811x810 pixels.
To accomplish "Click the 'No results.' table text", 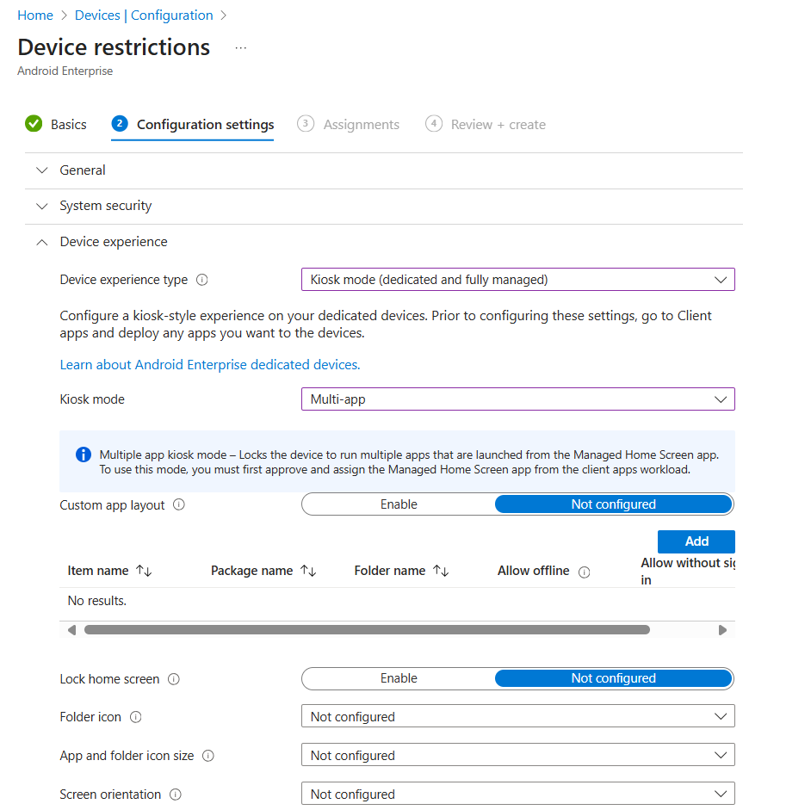I will tap(96, 601).
